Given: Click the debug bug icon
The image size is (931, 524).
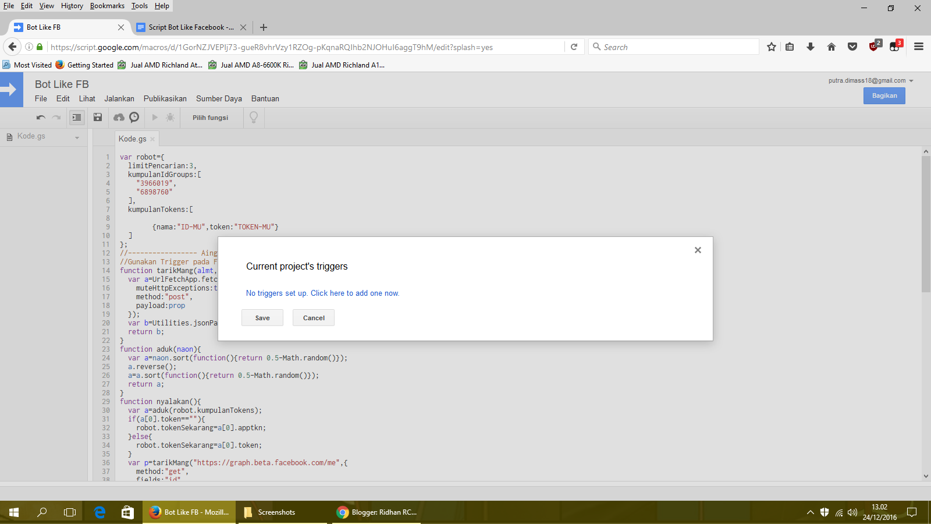Looking at the screenshot, I should point(170,118).
